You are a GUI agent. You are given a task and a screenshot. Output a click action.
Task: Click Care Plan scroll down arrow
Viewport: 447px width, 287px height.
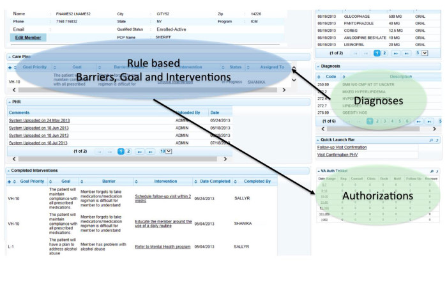pos(294,81)
